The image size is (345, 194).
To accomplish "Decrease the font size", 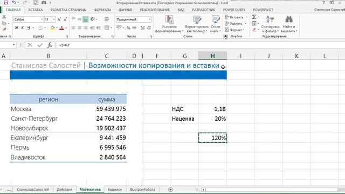I will coord(65,19).
